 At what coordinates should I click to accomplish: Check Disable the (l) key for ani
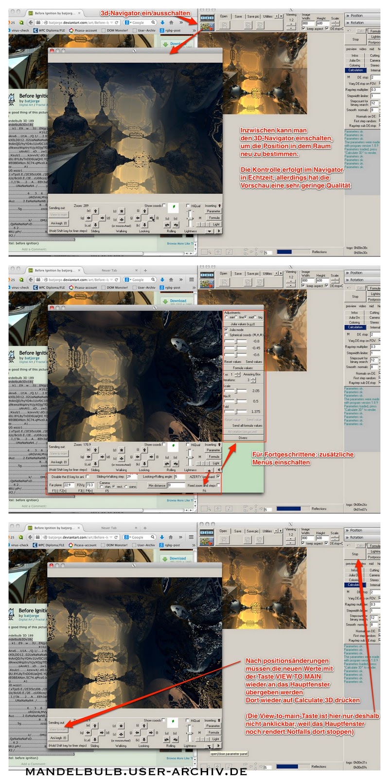(x=88, y=477)
